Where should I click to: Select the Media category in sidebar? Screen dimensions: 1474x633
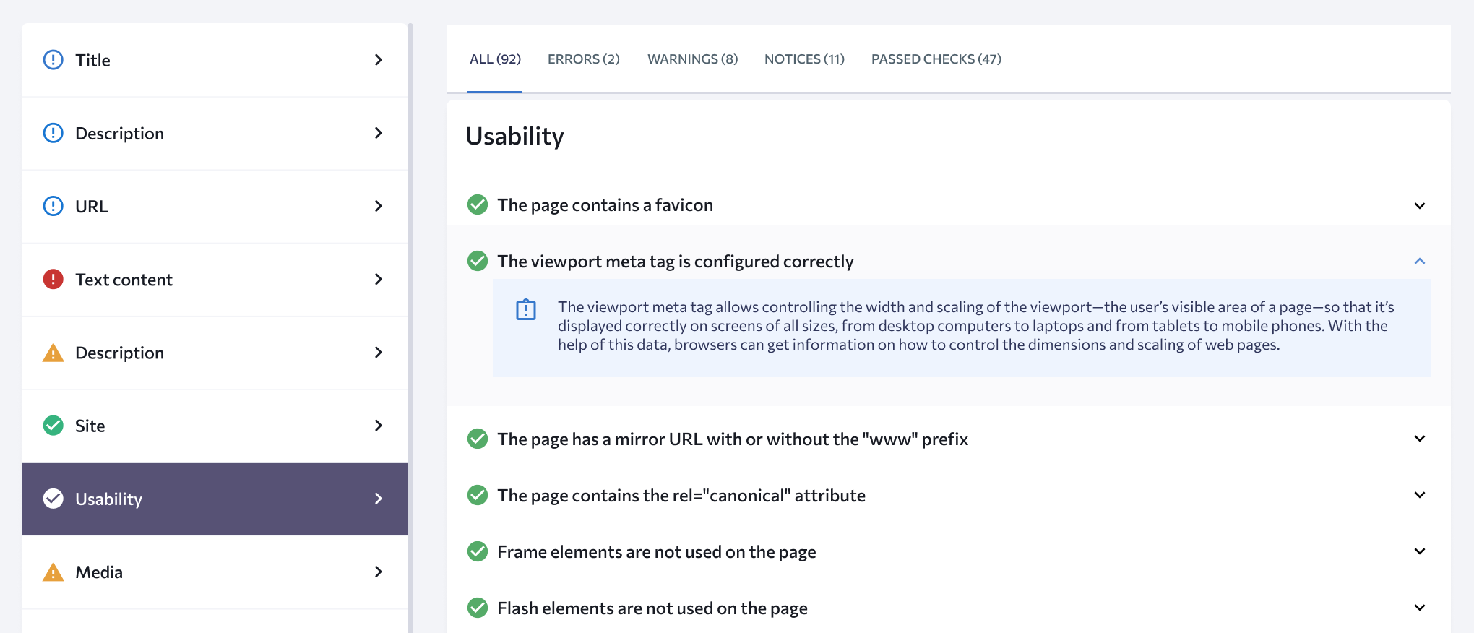(215, 572)
